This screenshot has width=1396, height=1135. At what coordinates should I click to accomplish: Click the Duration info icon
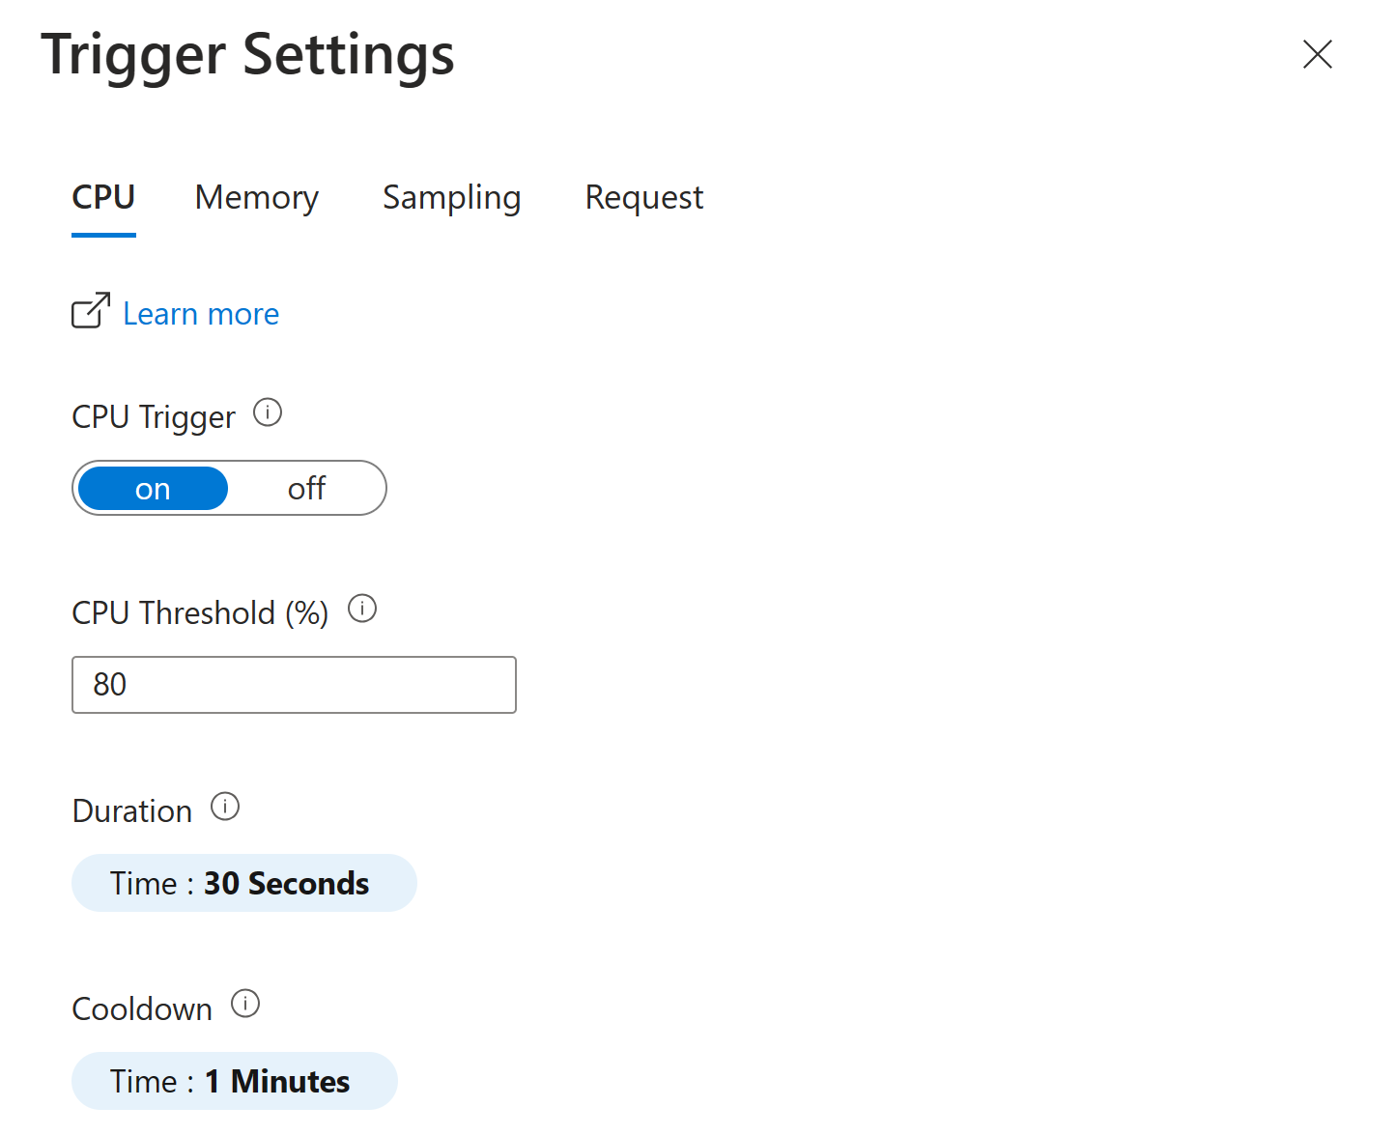(224, 807)
